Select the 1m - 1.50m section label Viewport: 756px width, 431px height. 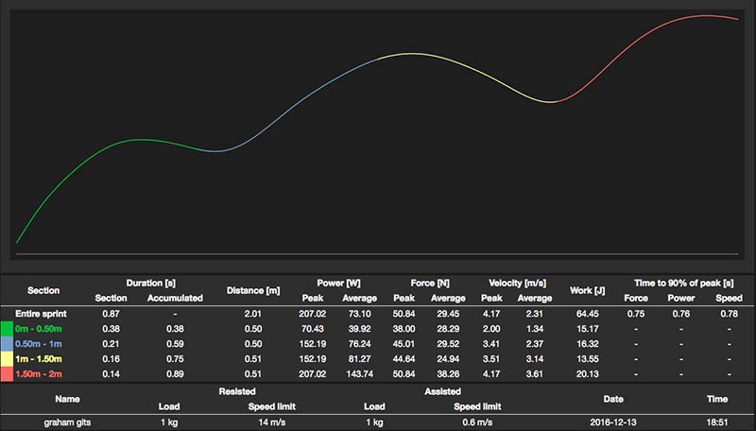click(x=39, y=358)
